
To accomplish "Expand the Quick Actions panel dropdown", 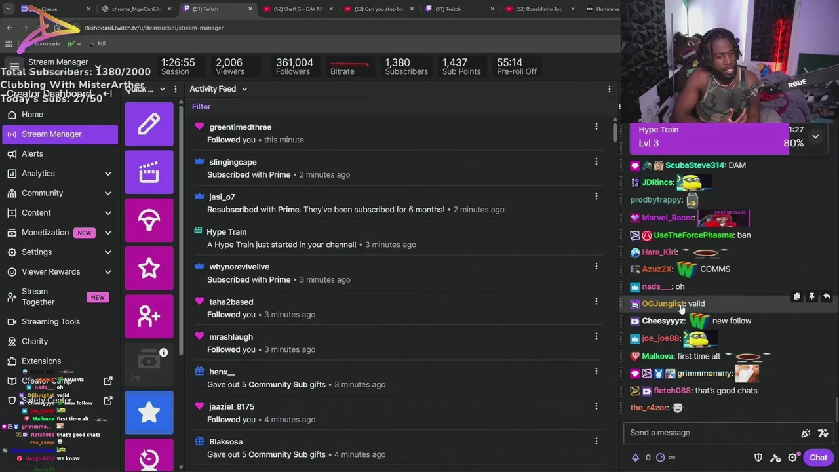I will 162,89.
